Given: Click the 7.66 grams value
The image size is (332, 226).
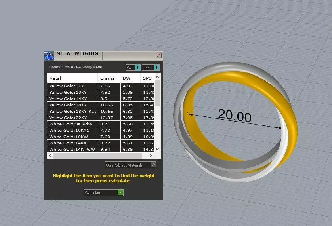Looking at the screenshot, I should click(x=105, y=86).
